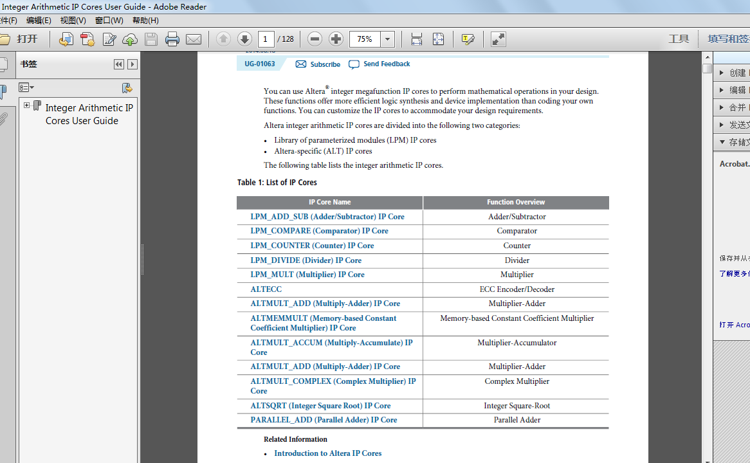The image size is (750, 463).
Task: Click the document scrollbar up arrow
Action: click(708, 57)
